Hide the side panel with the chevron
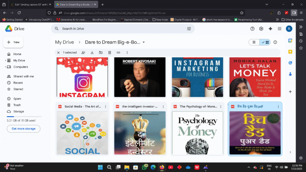The image size is (306, 172). tap(290, 152)
